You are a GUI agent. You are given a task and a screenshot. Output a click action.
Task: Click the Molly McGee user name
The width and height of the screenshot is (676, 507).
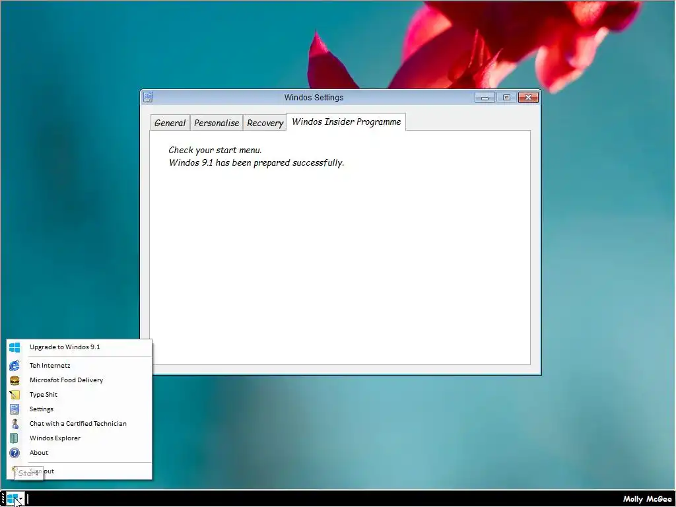[x=647, y=499]
